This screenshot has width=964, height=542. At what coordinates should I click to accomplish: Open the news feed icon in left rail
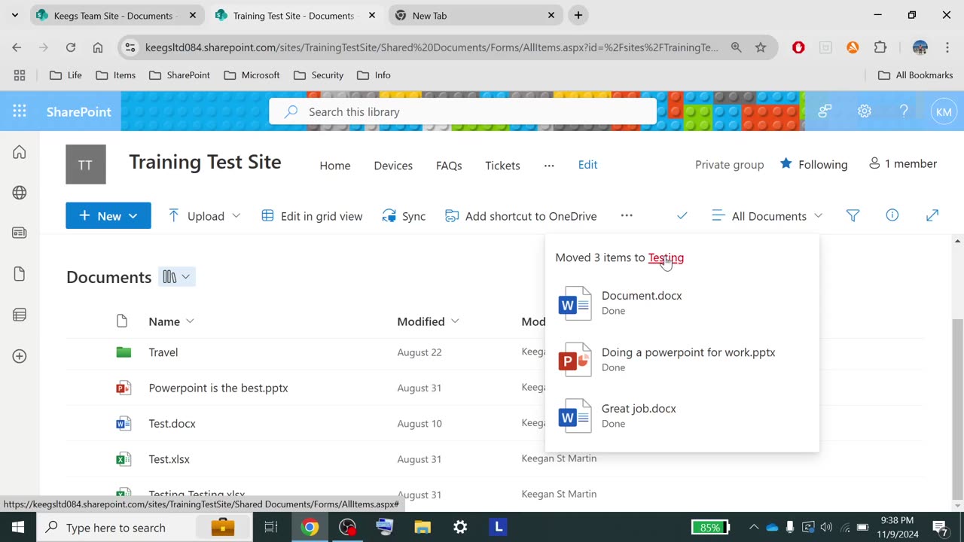[20, 233]
